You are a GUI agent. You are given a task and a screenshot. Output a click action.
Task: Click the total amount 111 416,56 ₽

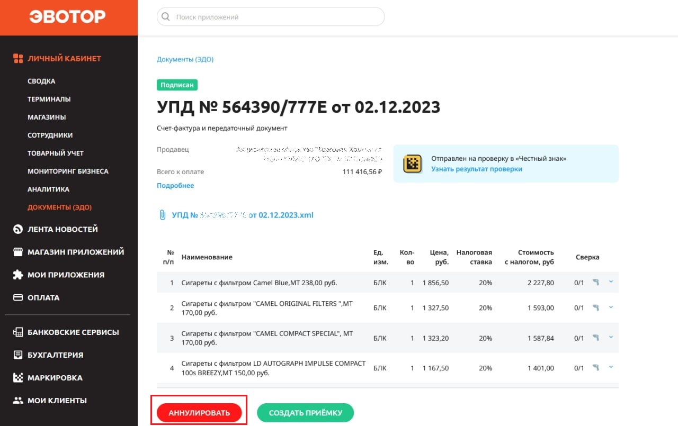[362, 172]
